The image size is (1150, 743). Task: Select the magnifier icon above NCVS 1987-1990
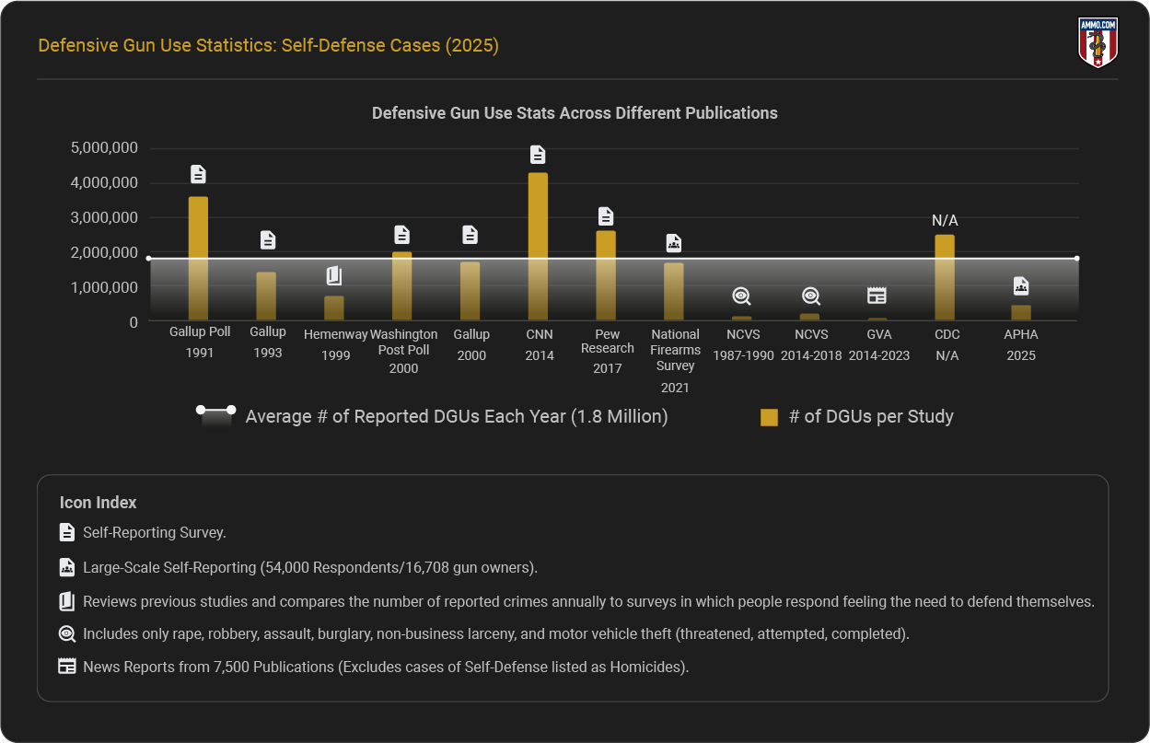(742, 296)
